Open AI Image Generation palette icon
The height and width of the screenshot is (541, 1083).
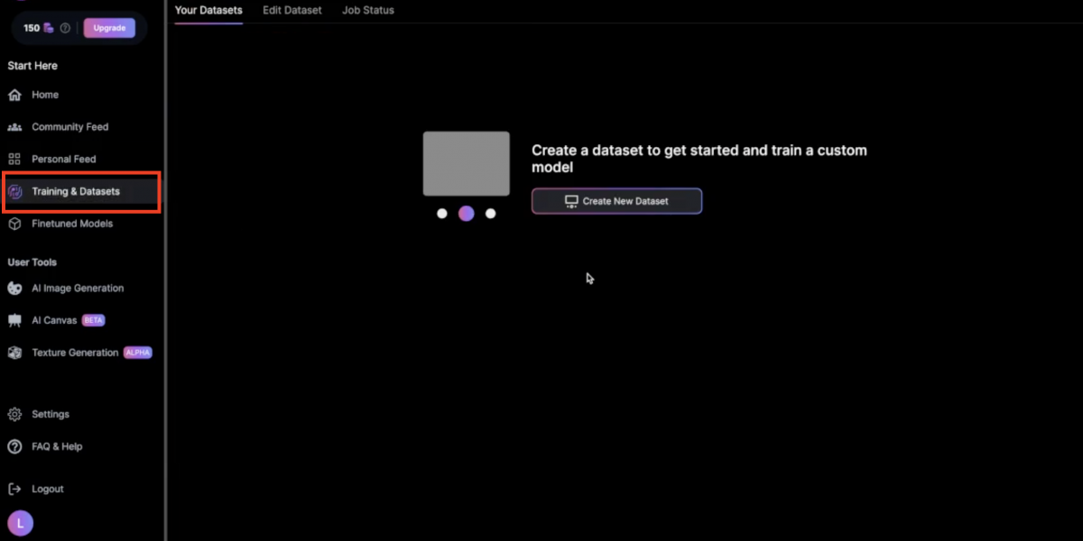[x=14, y=289]
